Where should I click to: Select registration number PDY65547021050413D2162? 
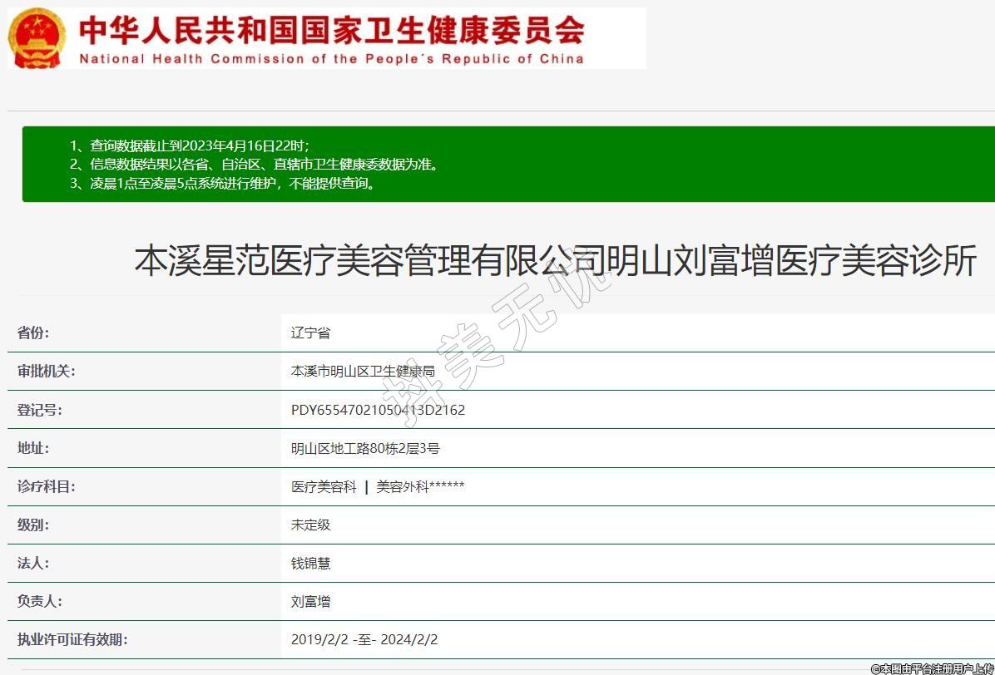(378, 410)
